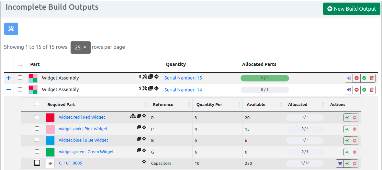Open the widget.blue | Blue Widget link
Image resolution: width=382 pixels, height=170 pixels.
84,140
